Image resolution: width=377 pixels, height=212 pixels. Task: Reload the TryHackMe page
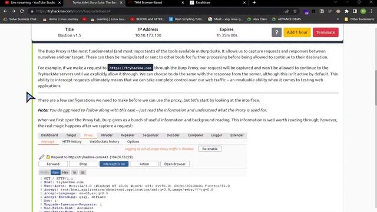pyautogui.click(x=22, y=11)
